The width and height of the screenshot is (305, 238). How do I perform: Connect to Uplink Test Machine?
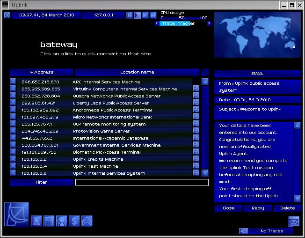coord(105,166)
